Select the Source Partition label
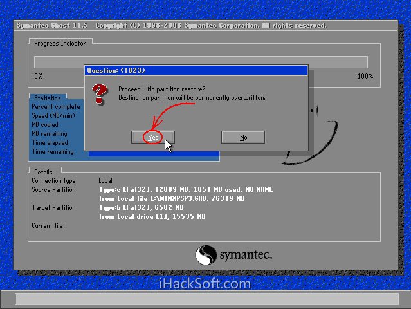Image resolution: width=411 pixels, height=309 pixels. tap(53, 190)
